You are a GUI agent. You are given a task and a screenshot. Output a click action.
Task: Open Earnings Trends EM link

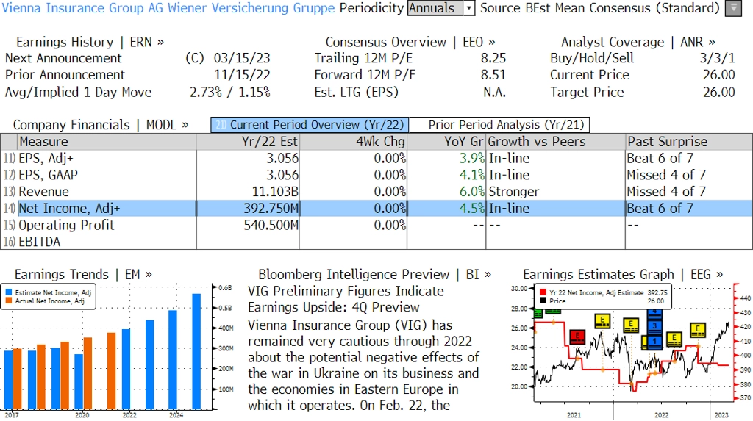pyautogui.click(x=84, y=275)
